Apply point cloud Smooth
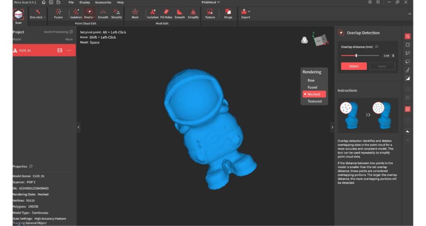 (x=103, y=14)
